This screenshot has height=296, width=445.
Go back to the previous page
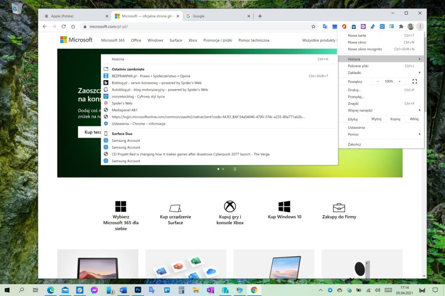point(44,26)
